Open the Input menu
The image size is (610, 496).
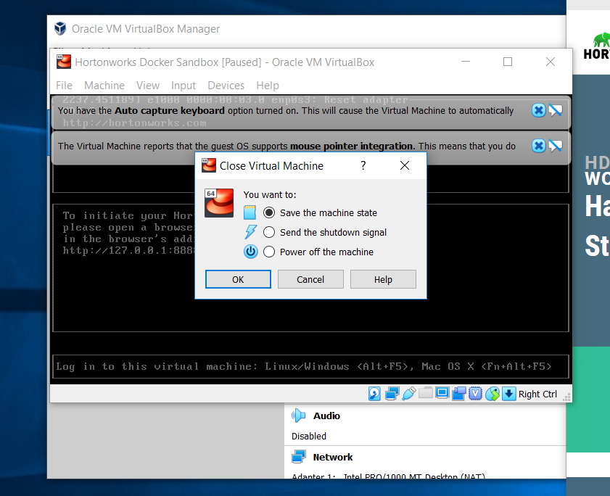[184, 85]
